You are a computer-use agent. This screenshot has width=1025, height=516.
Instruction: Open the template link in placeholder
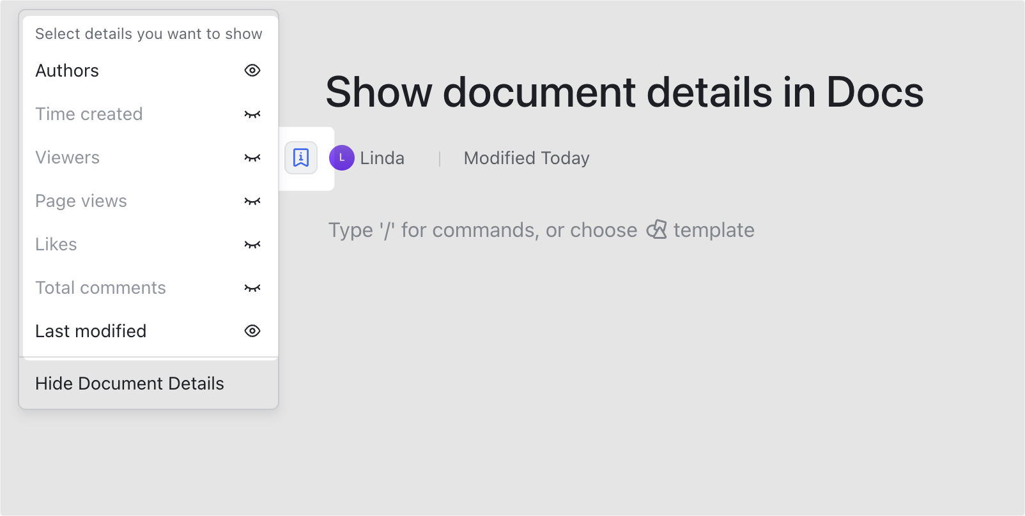pyautogui.click(x=714, y=230)
